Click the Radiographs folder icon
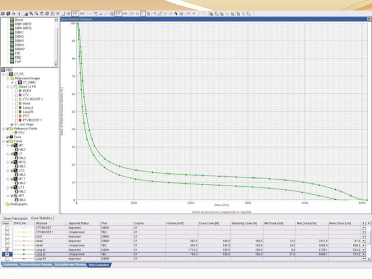 point(8,204)
